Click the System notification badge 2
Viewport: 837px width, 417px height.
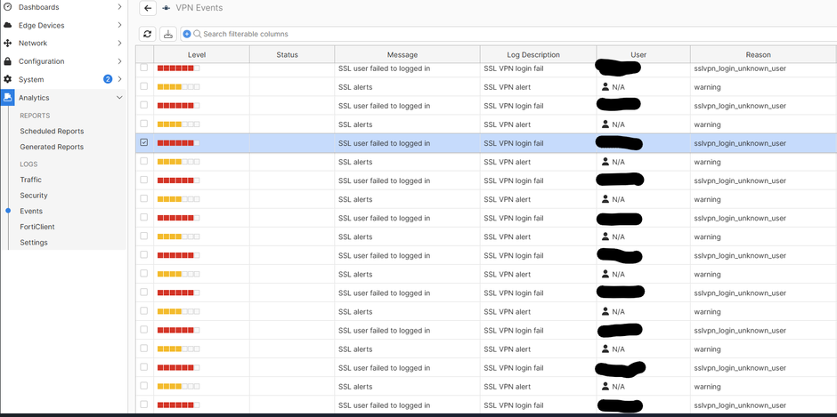tap(108, 79)
